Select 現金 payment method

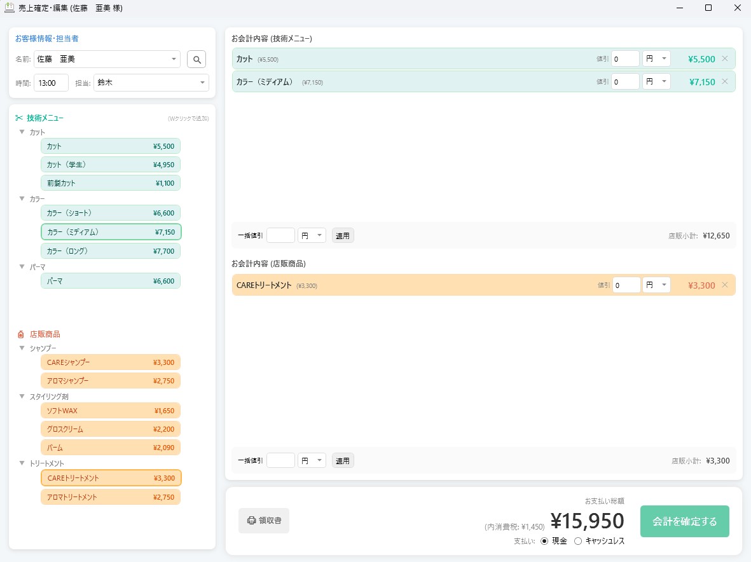[x=544, y=541]
